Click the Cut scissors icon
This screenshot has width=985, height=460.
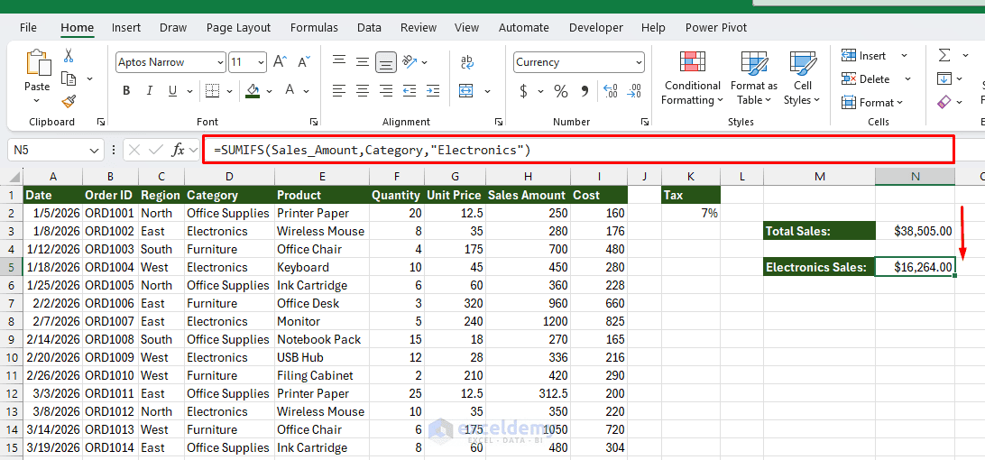click(69, 55)
